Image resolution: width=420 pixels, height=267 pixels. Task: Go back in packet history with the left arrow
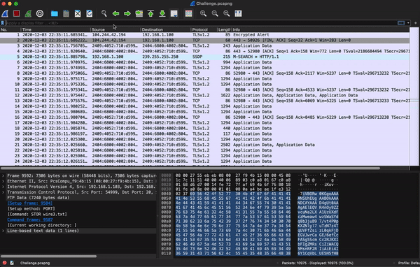pyautogui.click(x=115, y=13)
